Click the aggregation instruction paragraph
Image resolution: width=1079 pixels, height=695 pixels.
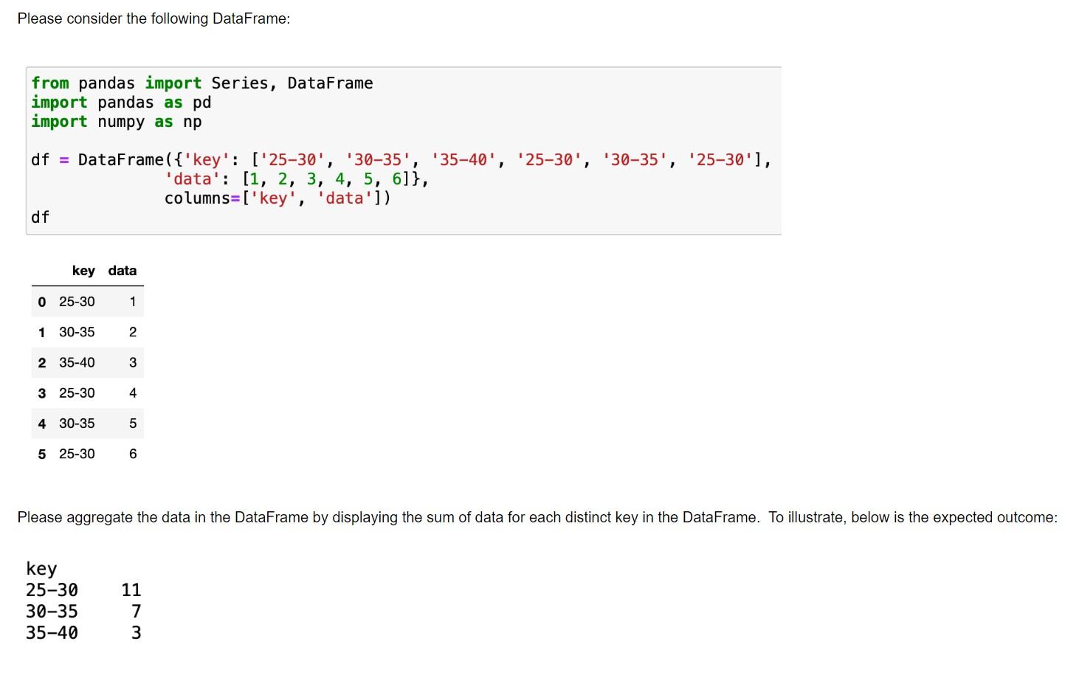517,517
